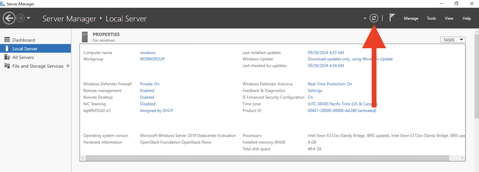
Task: Expand File and Storage Services arrow
Action: pyautogui.click(x=68, y=66)
